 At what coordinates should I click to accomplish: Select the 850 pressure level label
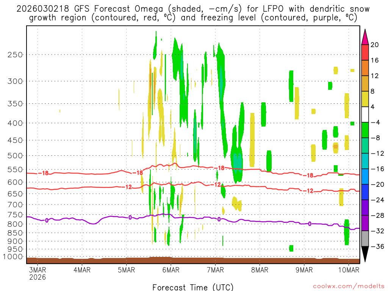pyautogui.click(x=15, y=233)
